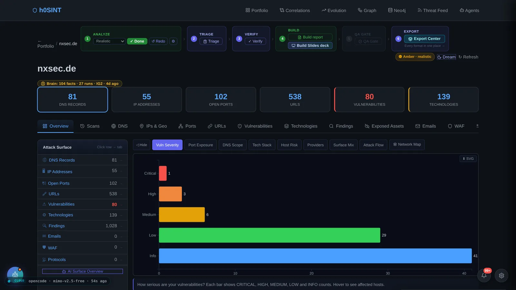Open the analyze settings gear icon
Screen dimensions: 516x290
[174, 41]
